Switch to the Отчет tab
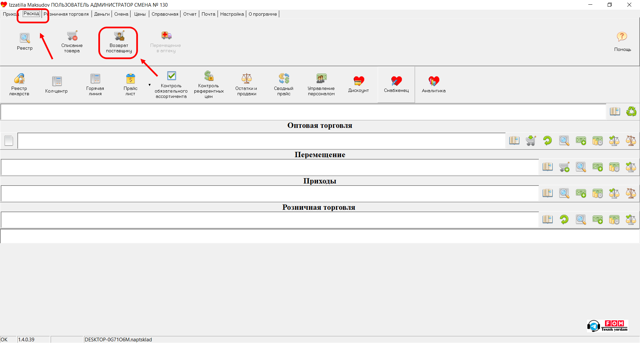640x343 pixels. (190, 14)
